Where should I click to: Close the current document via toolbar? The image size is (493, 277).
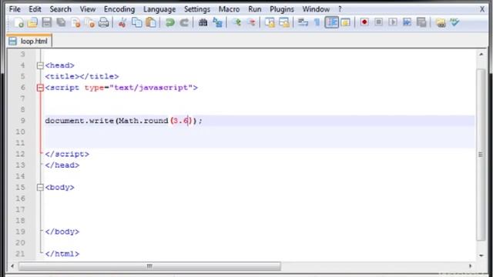coord(75,22)
